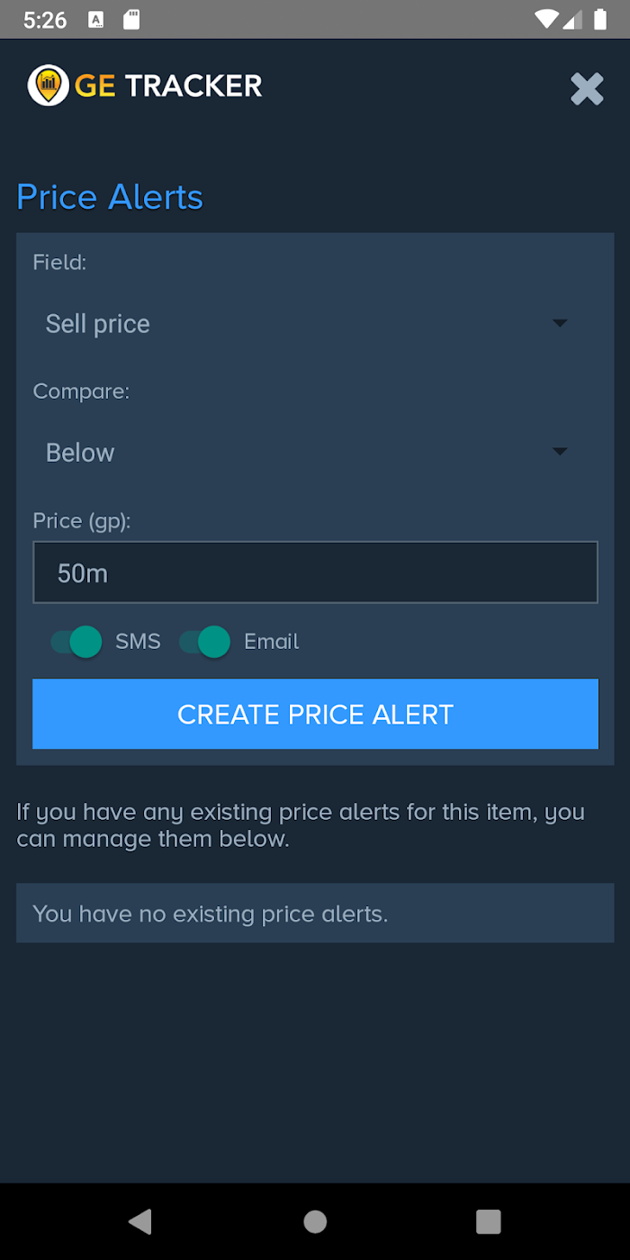Viewport: 630px width, 1260px height.
Task: Tap the Email label text
Action: pos(272,642)
